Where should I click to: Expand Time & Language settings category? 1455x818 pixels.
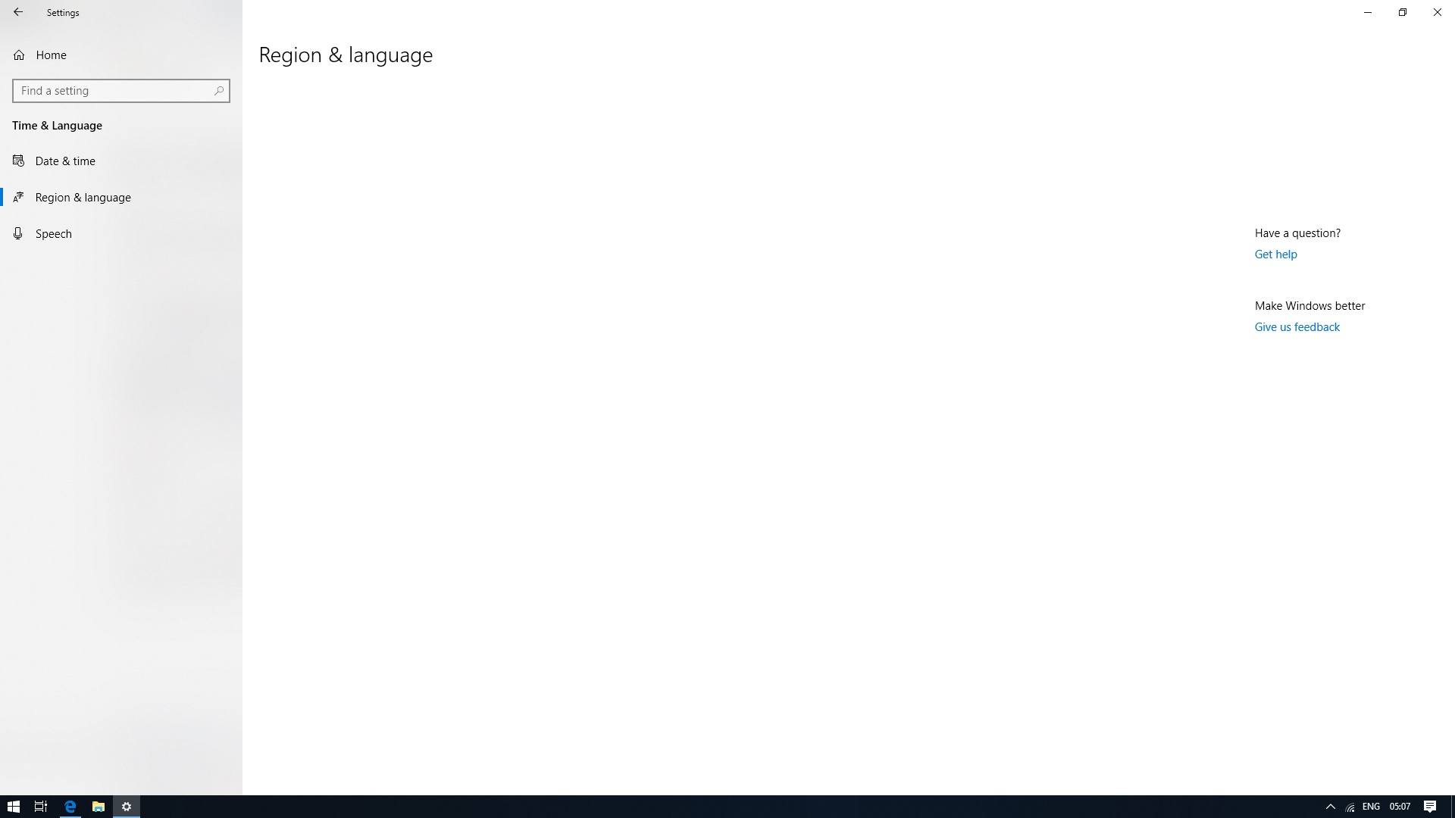57,125
